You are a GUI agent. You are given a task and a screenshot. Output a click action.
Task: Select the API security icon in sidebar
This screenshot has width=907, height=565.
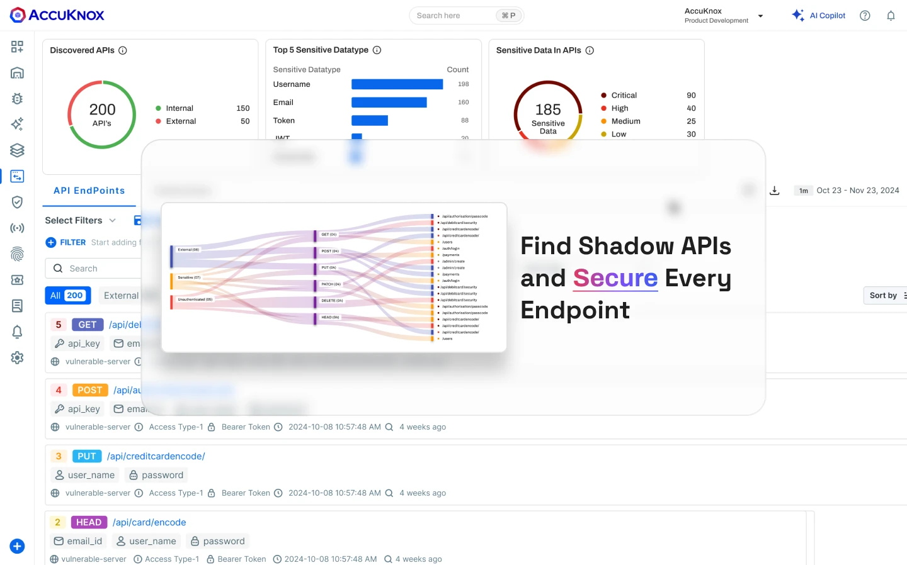(17, 176)
